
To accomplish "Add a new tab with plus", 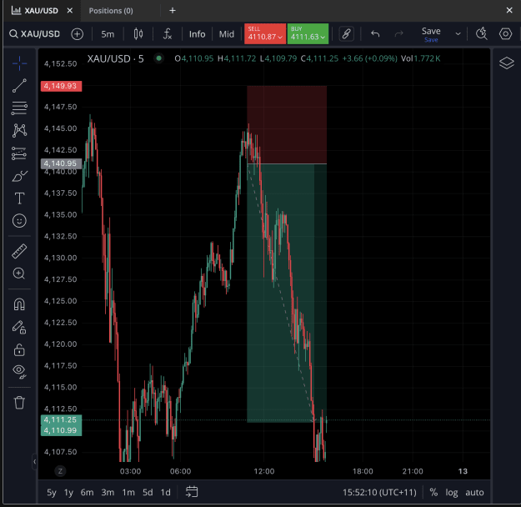I will pos(172,11).
